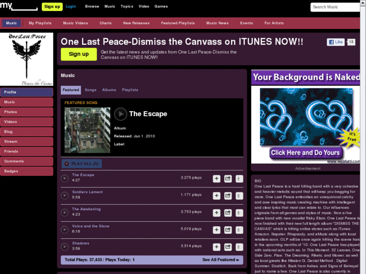Click the Click Here and Do Yours ad button
This screenshot has width=366, height=274.
[305, 153]
